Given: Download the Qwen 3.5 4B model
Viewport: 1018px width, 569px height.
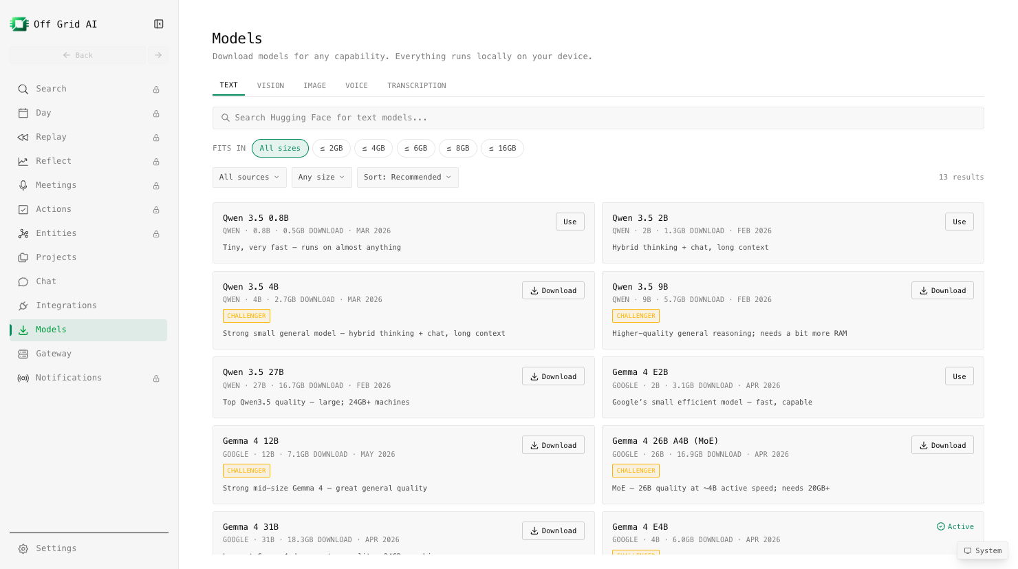Looking at the screenshot, I should point(553,290).
